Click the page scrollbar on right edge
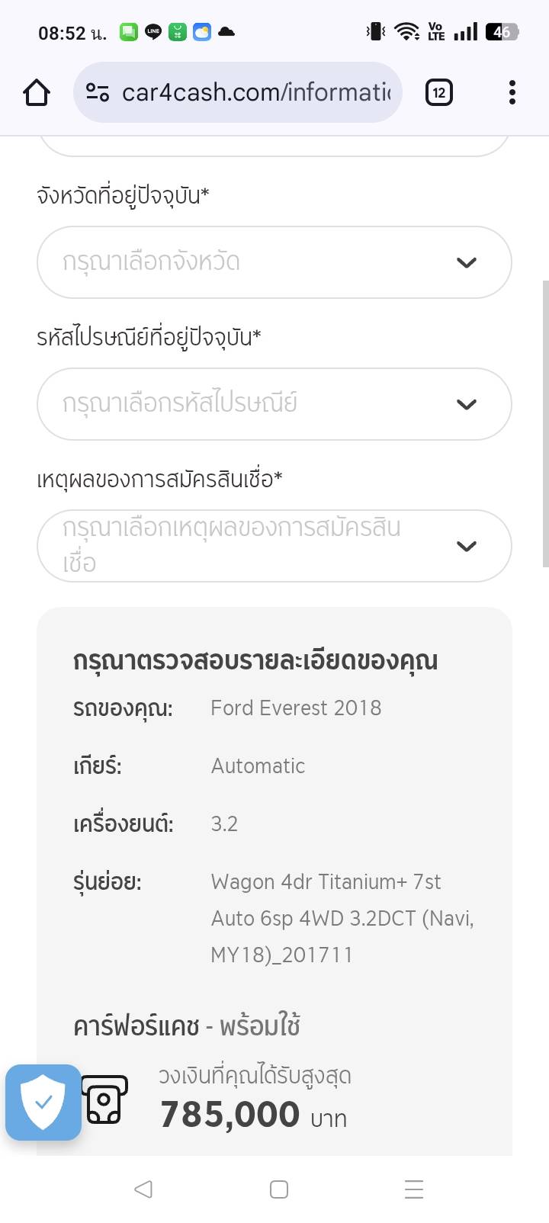This screenshot has width=549, height=1223. tap(545, 423)
